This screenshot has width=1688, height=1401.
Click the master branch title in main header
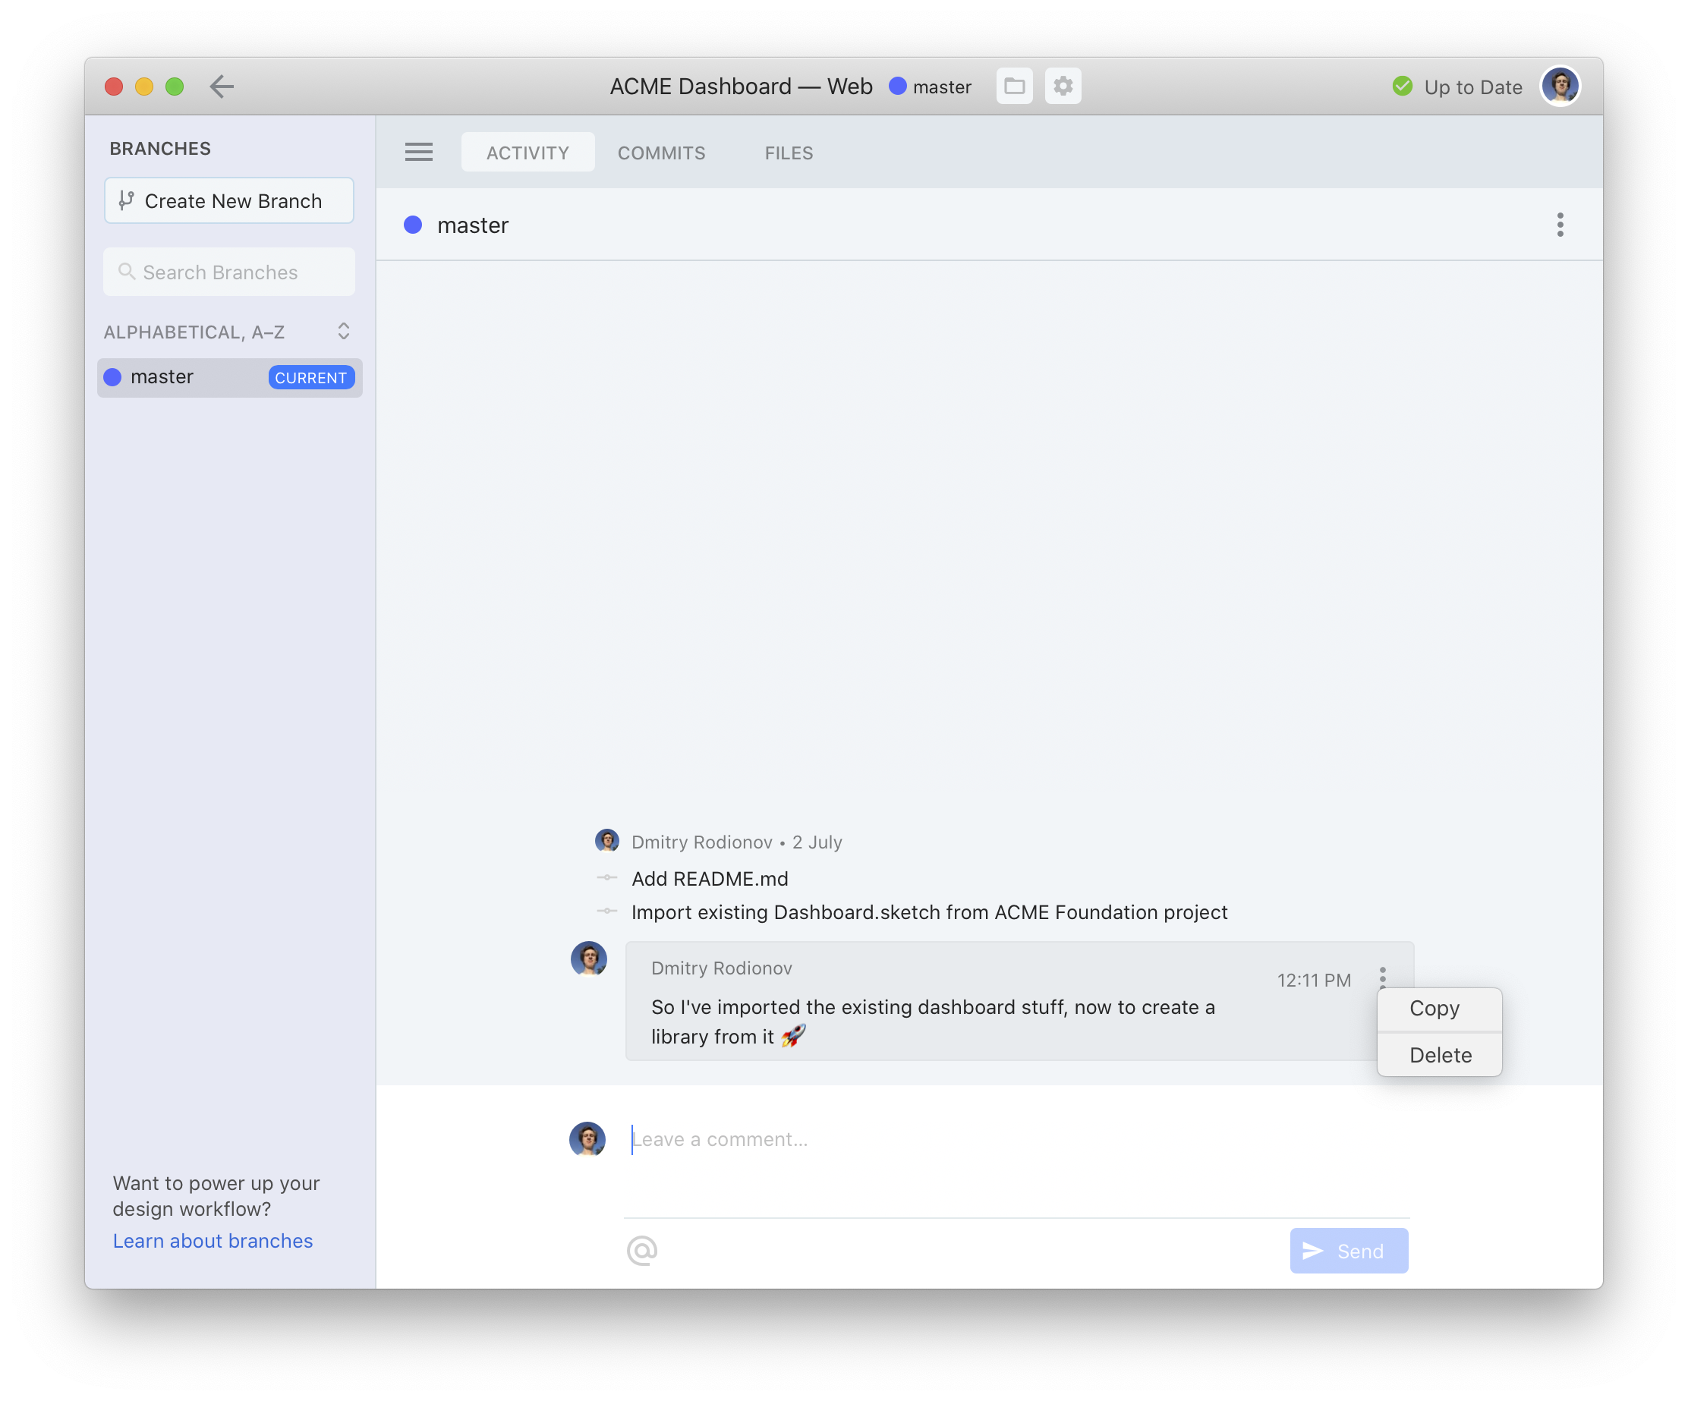473,225
